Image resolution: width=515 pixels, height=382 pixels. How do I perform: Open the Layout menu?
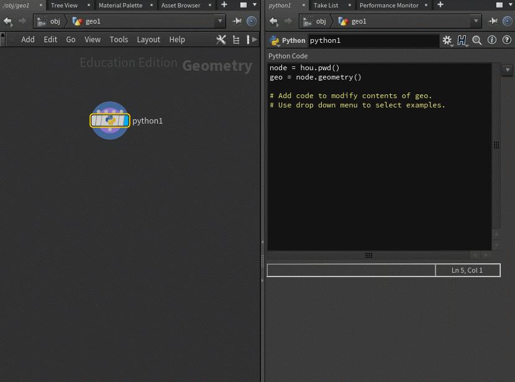click(x=148, y=39)
